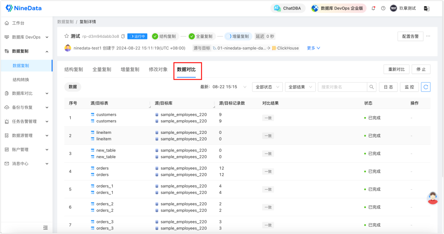Switch to the 修改对象 tab
This screenshot has width=444, height=234.
pyautogui.click(x=158, y=69)
